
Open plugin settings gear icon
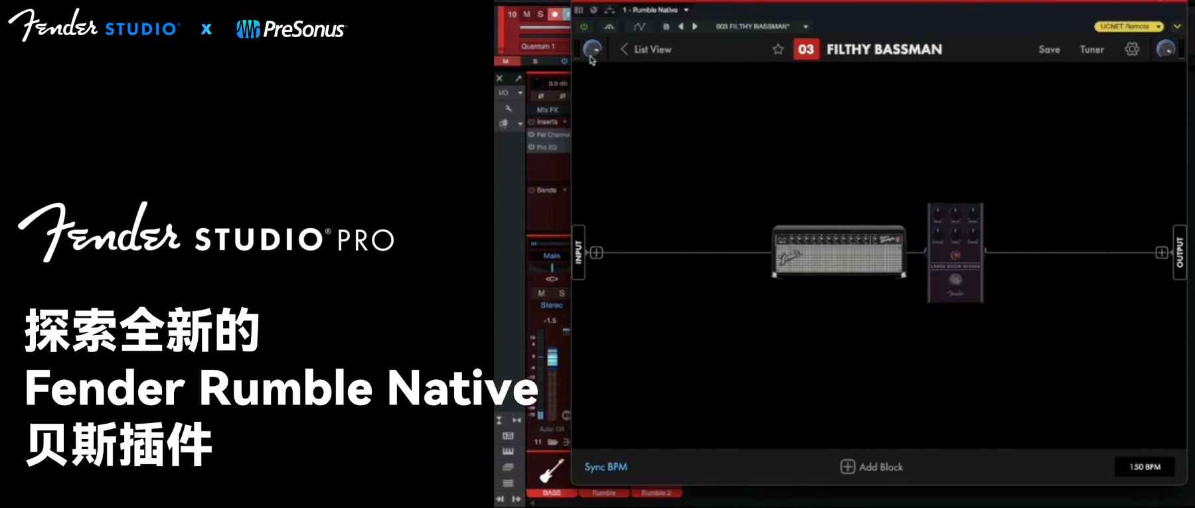[x=1132, y=50]
